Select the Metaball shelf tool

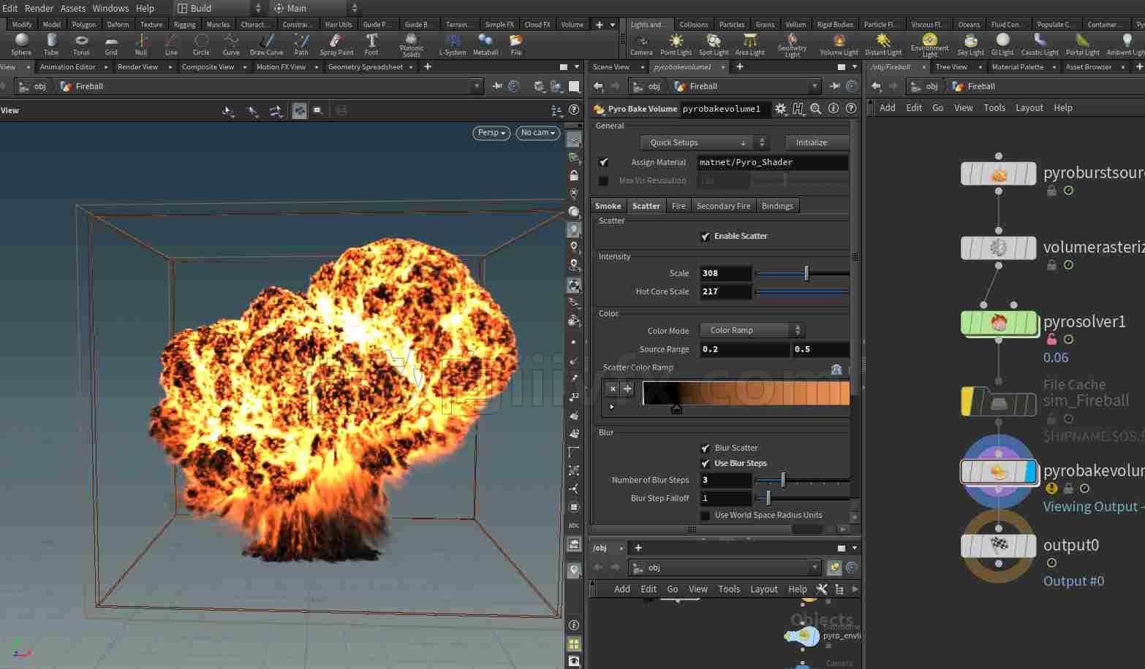pos(485,45)
